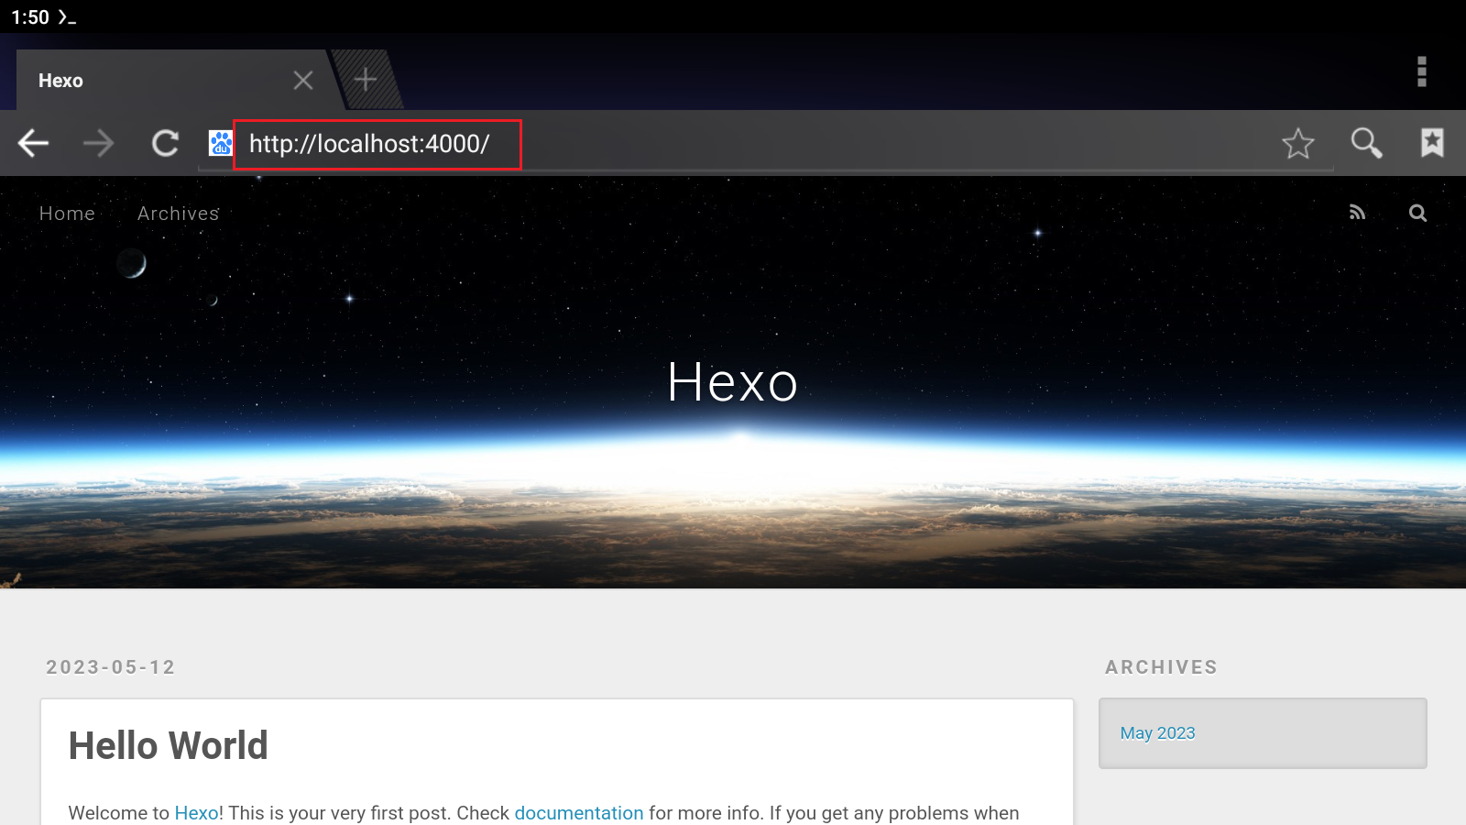Open browser search magnifier icon
The width and height of the screenshot is (1466, 825).
[x=1366, y=143]
